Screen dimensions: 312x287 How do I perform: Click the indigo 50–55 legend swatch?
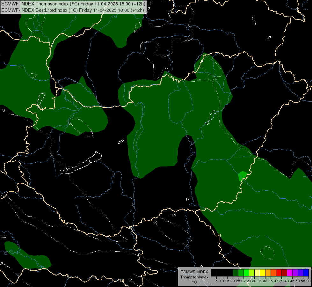[301, 273]
